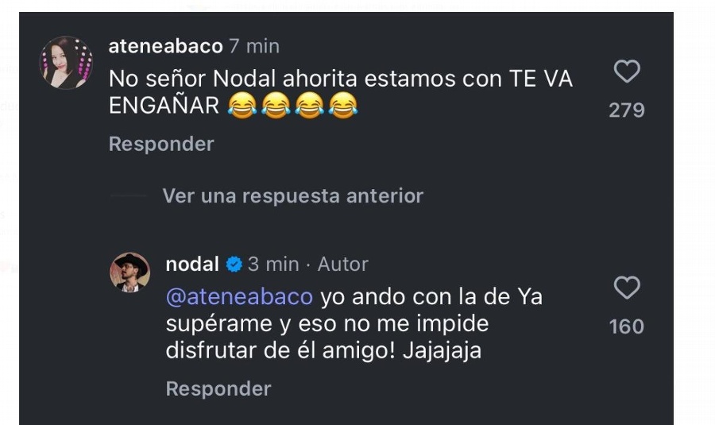The image size is (715, 425).
Task: View the 279 likes count
Action: pos(627,110)
